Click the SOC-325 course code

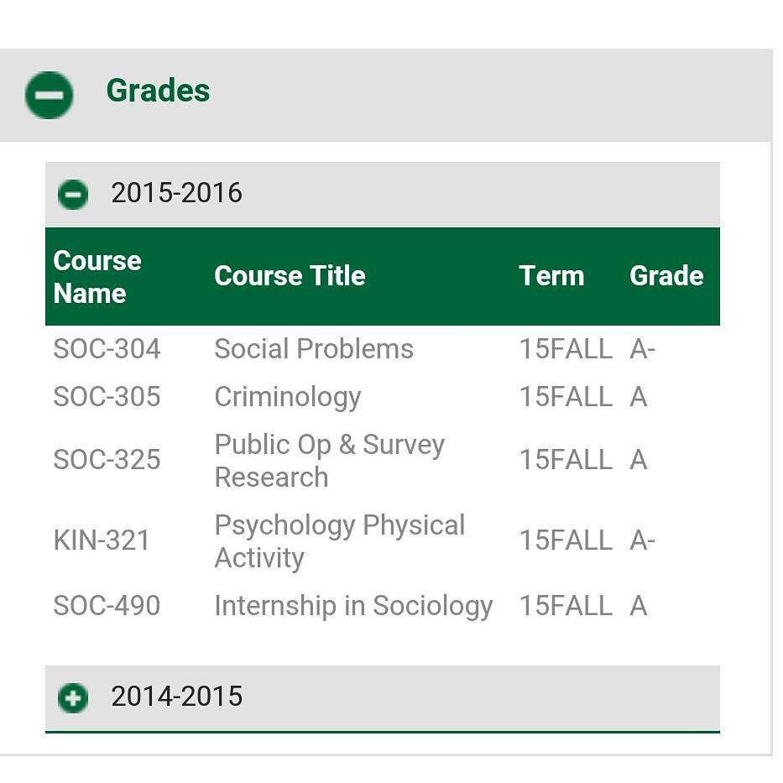[x=107, y=459]
